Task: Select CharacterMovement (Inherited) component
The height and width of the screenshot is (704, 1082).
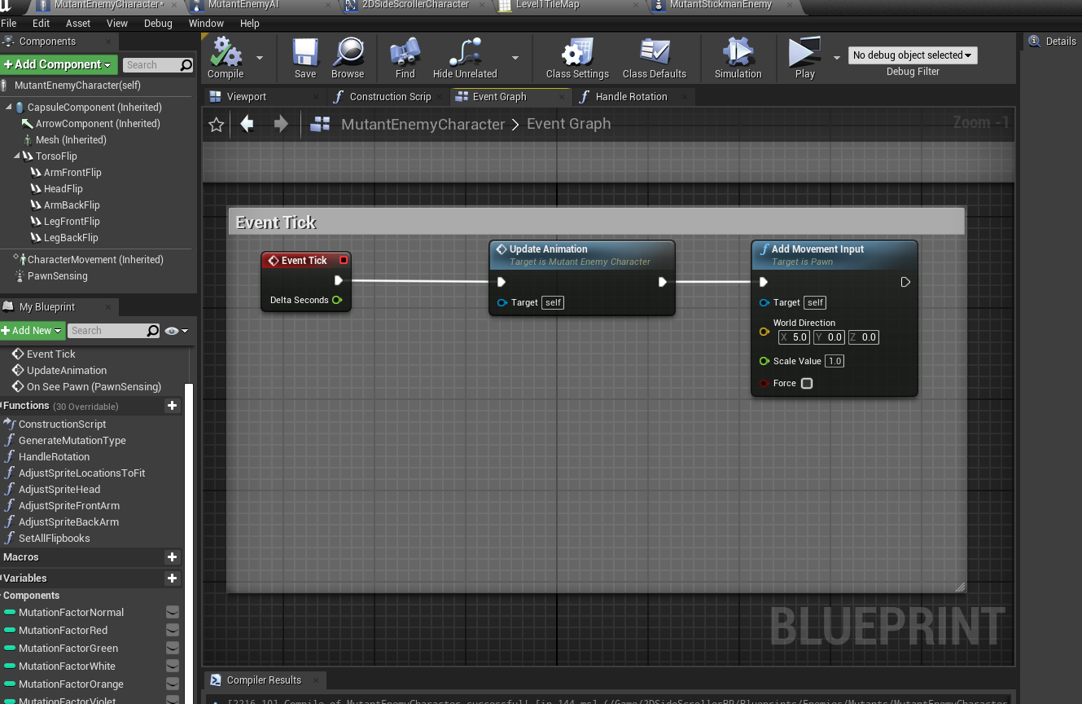Action: (x=95, y=260)
